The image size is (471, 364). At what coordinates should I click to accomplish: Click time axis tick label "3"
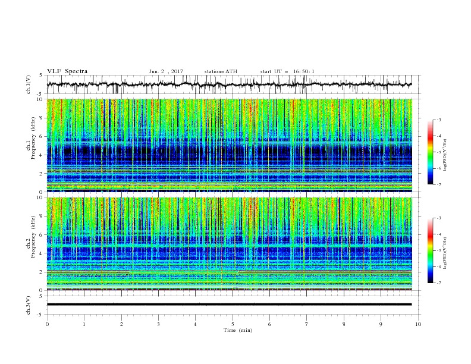(158, 324)
